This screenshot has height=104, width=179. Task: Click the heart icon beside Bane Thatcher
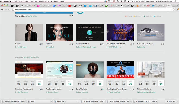[103, 89]
